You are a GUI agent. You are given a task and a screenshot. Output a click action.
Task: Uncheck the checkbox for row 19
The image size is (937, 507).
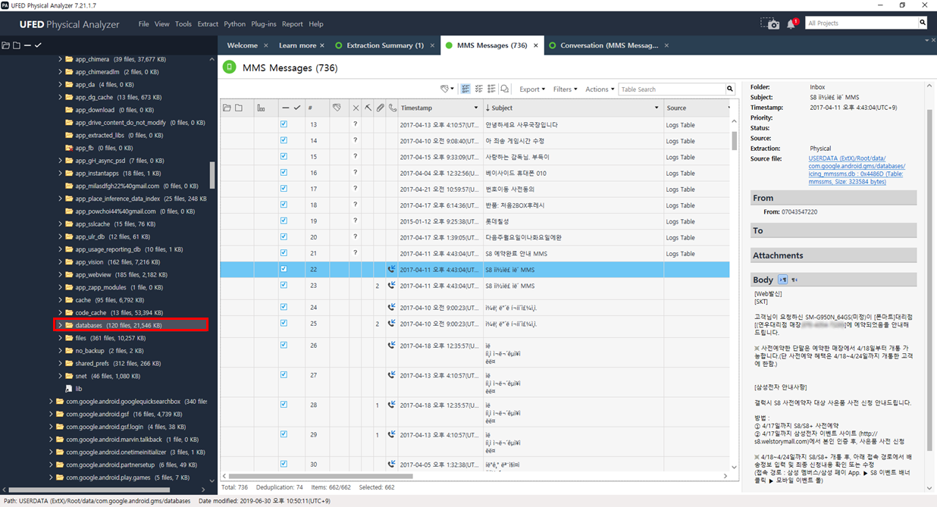tap(284, 221)
